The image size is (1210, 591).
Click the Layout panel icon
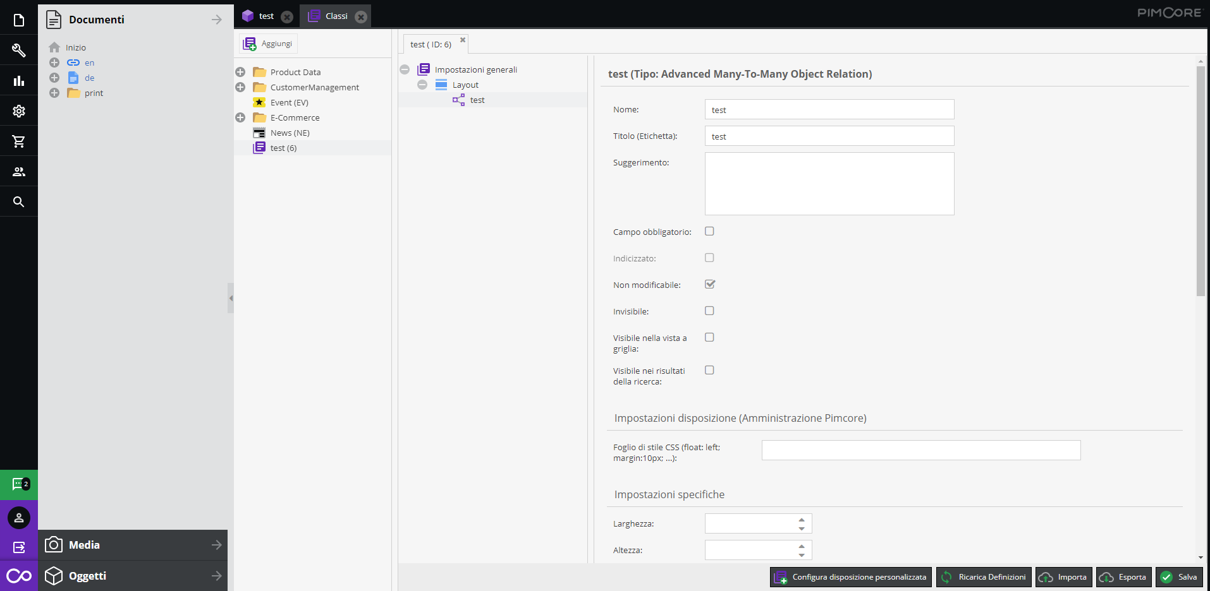pyautogui.click(x=441, y=85)
